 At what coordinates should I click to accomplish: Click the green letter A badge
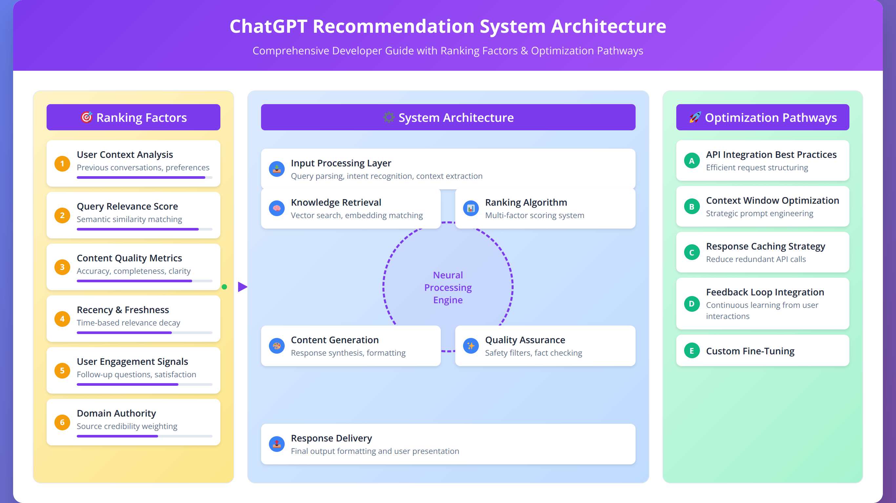(692, 161)
